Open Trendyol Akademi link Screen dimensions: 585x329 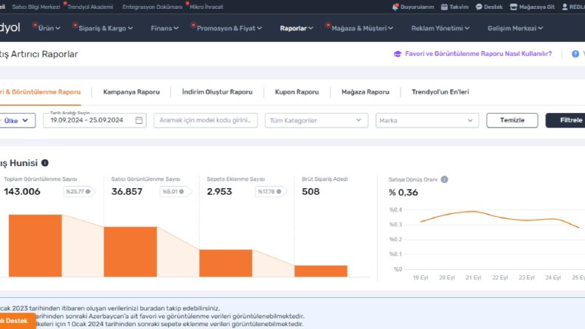tap(90, 7)
